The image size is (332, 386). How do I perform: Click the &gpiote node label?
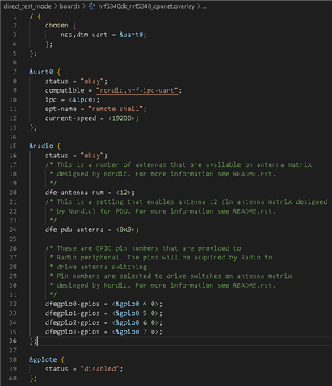[43, 359]
